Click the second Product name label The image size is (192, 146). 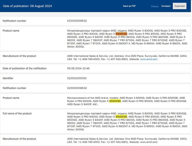click(11, 98)
